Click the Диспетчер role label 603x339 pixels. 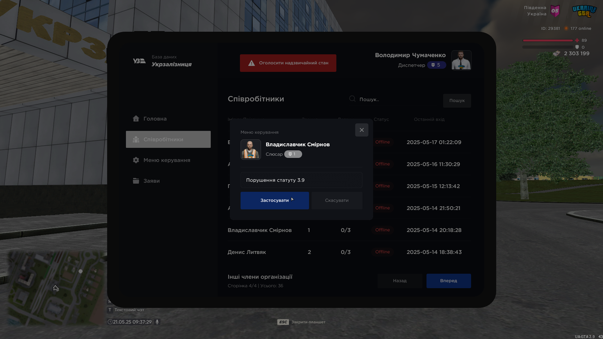(x=411, y=65)
